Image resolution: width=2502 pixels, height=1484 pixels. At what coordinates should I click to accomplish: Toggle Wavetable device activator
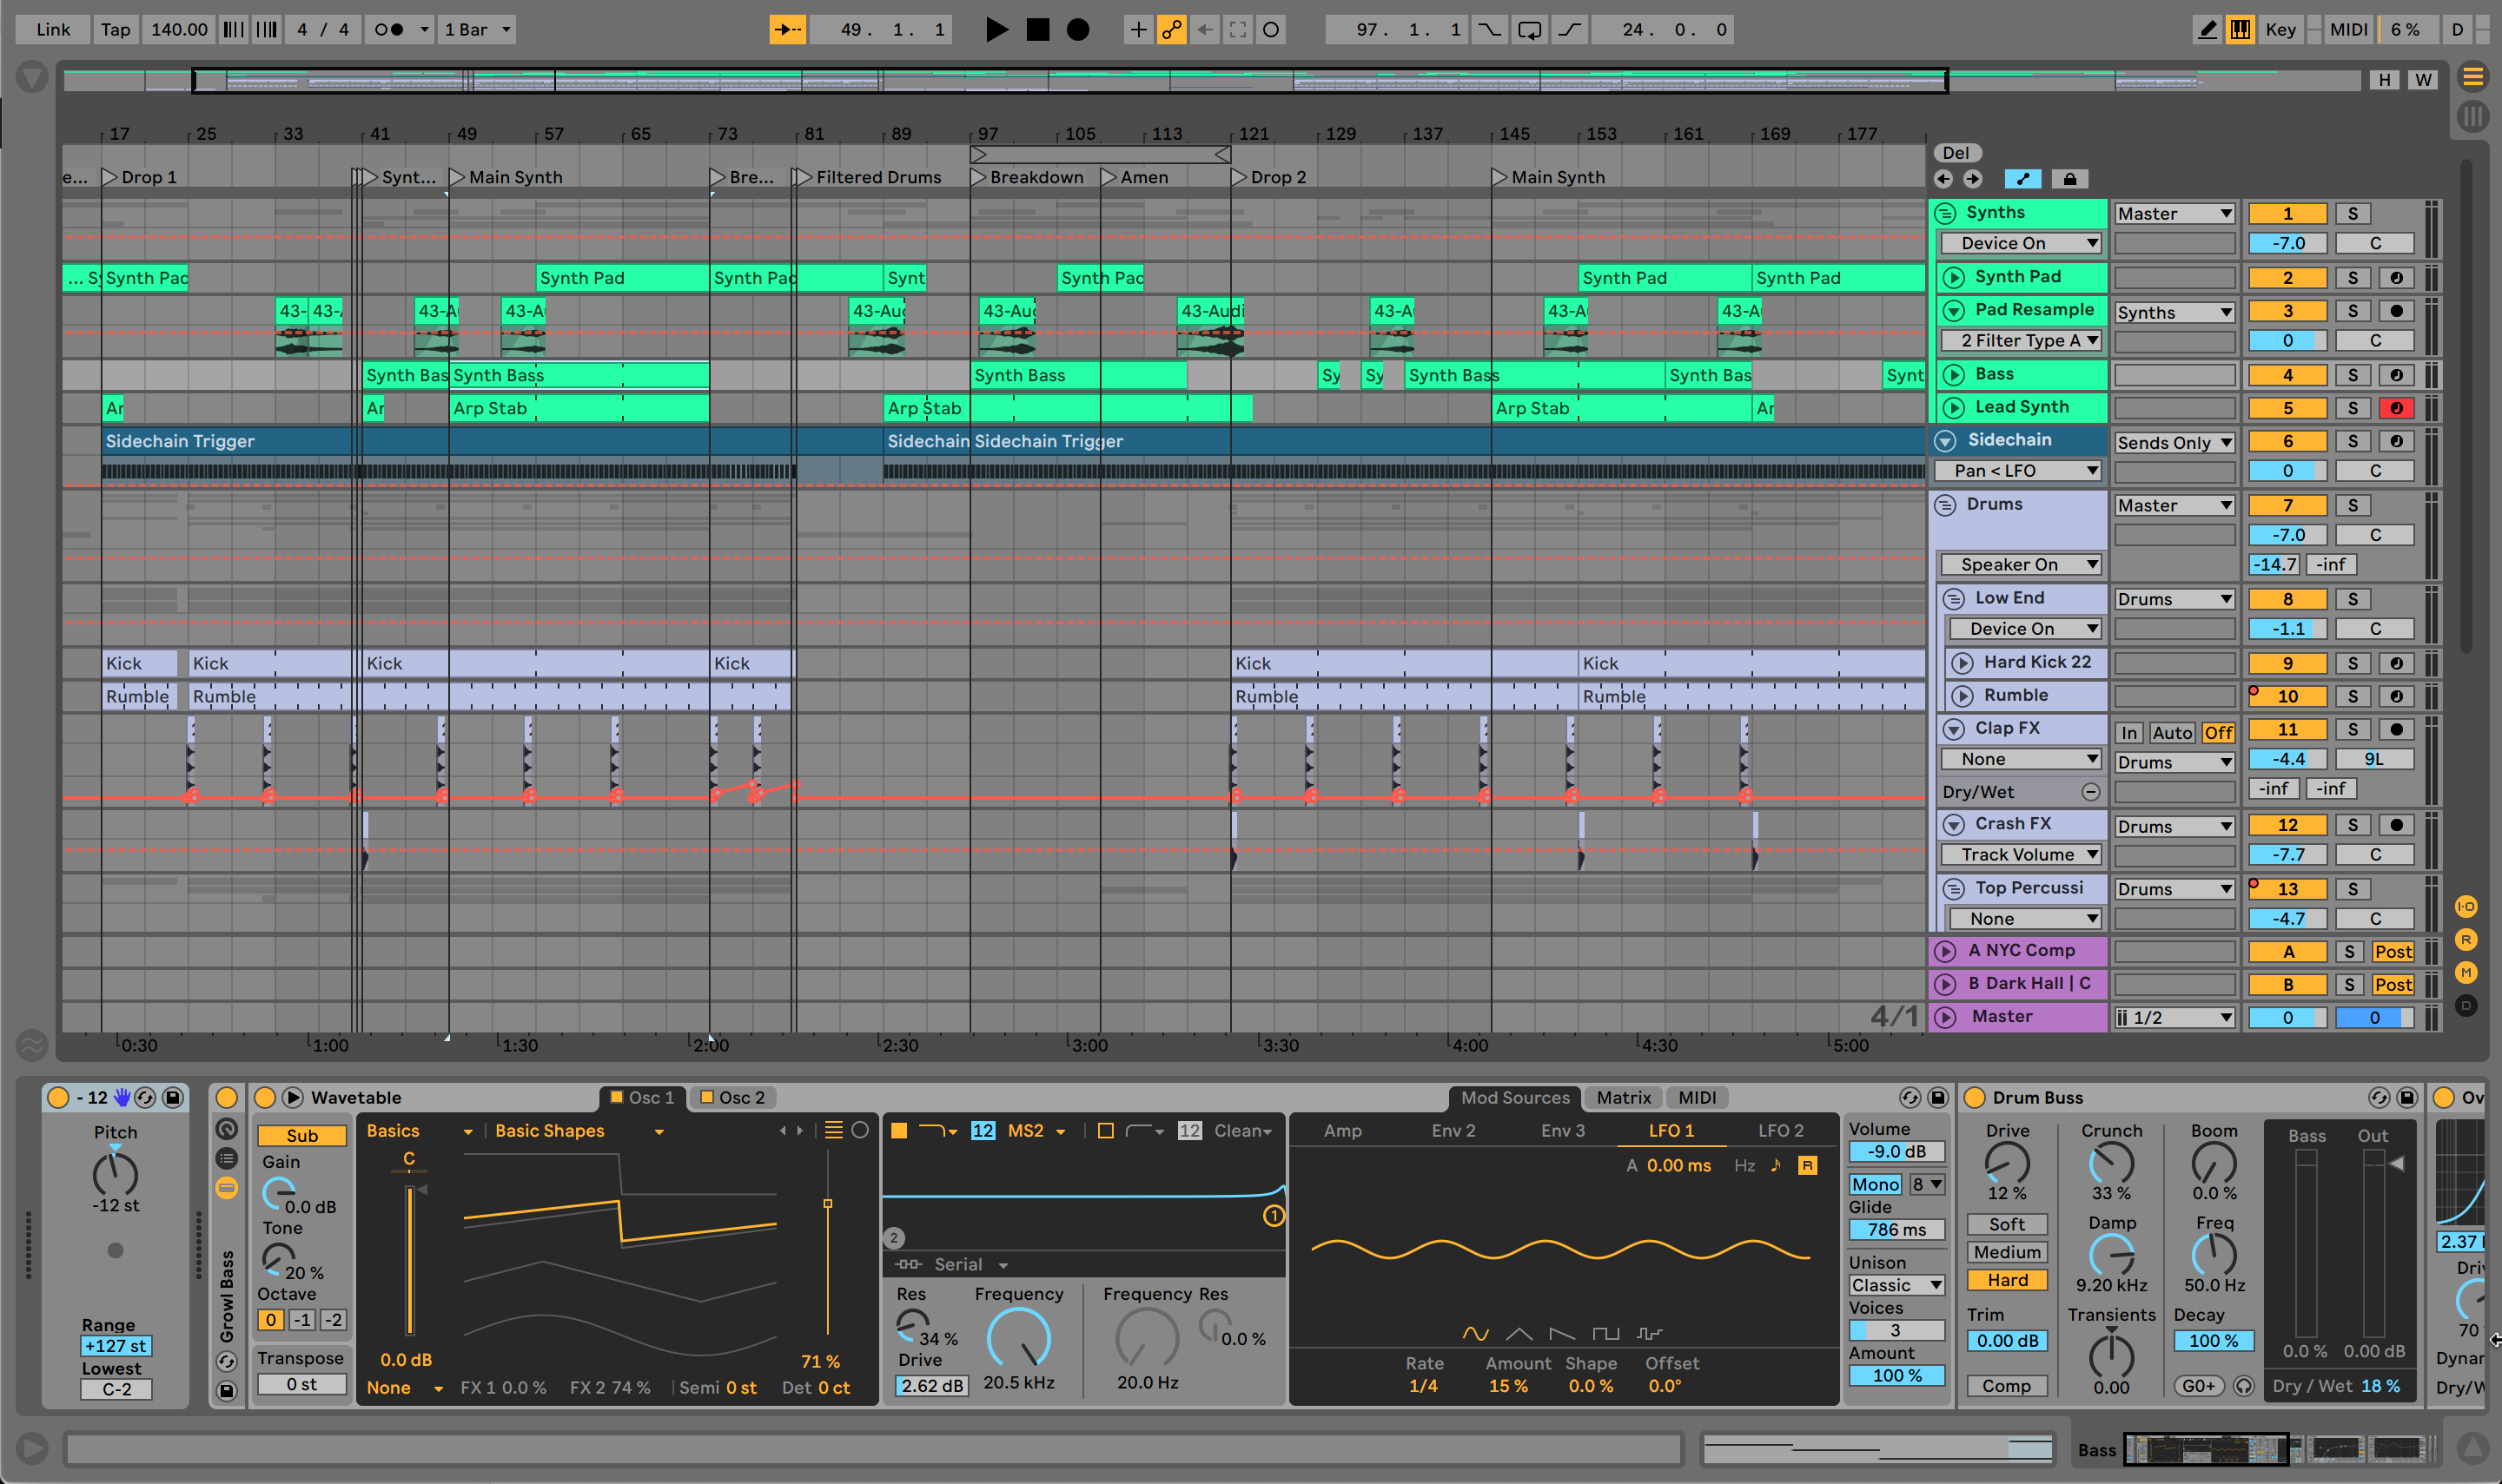click(264, 1097)
